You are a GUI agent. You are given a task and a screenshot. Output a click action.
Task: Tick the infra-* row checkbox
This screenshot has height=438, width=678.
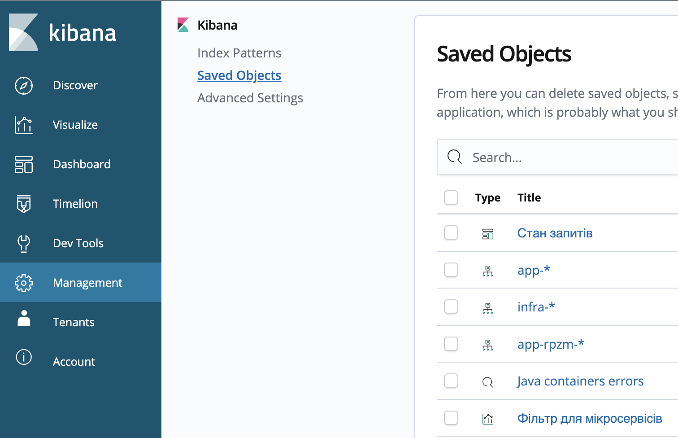[451, 307]
